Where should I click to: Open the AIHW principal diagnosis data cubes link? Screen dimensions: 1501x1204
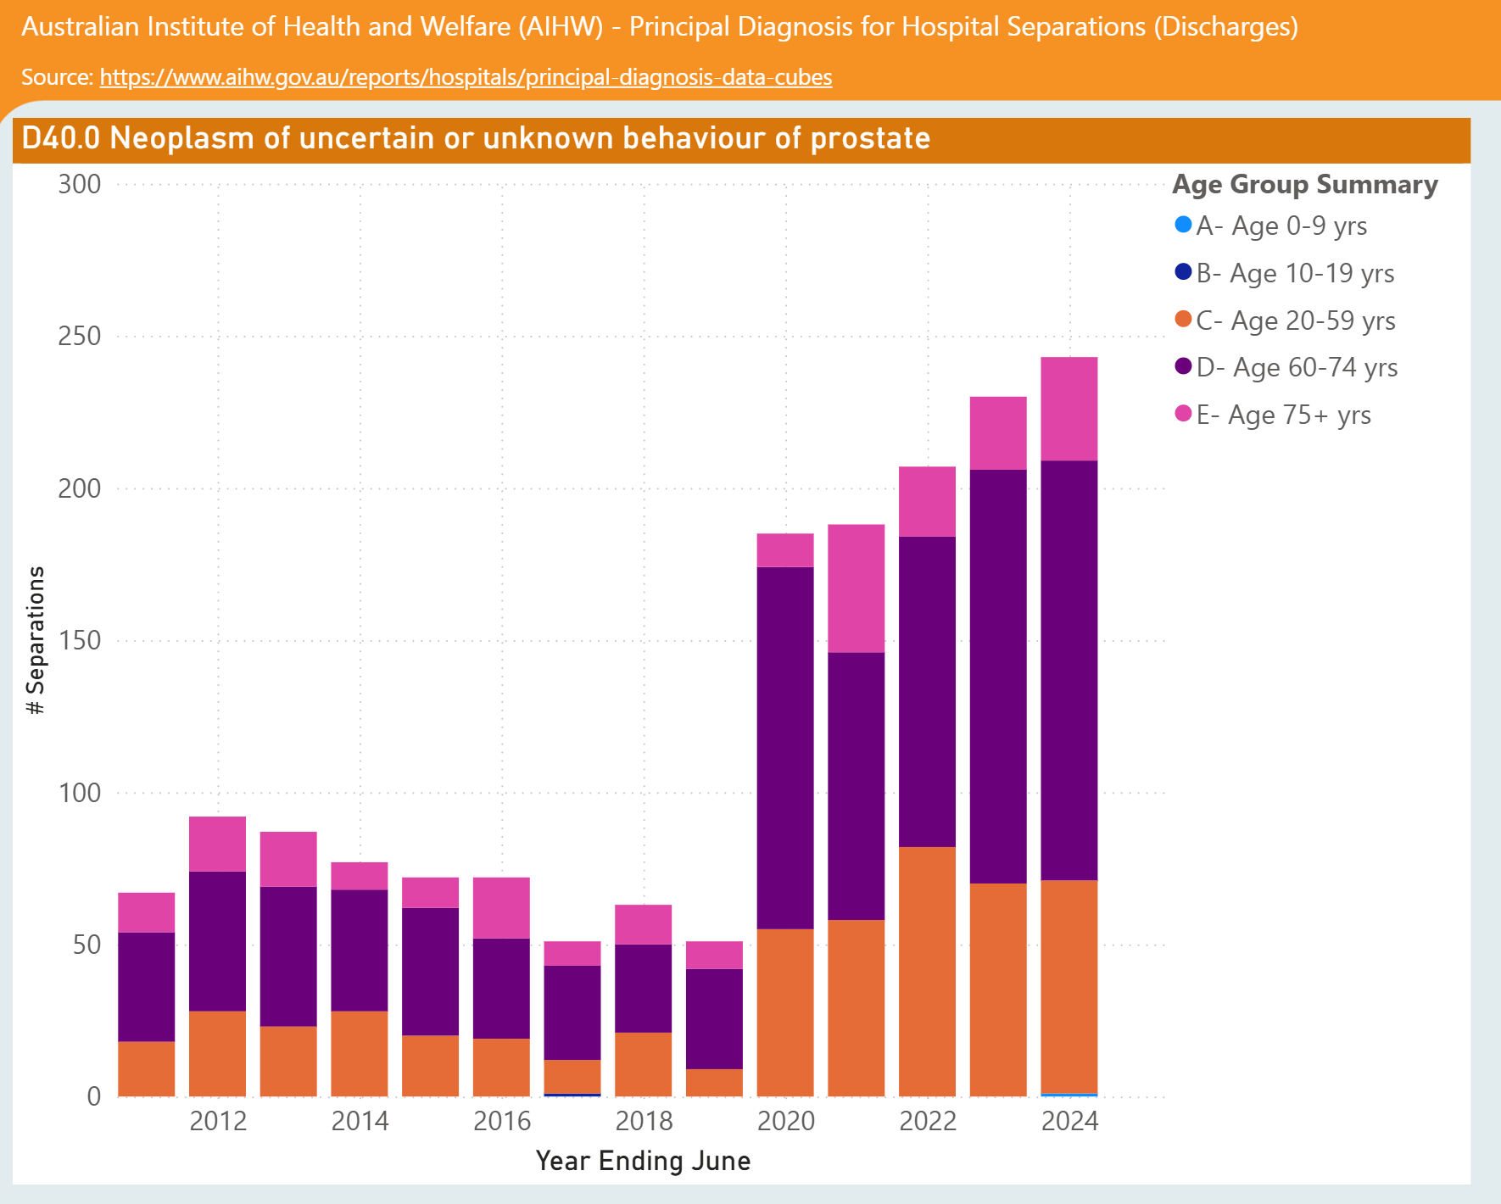[x=466, y=77]
